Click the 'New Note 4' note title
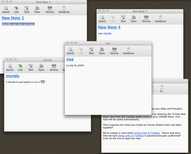Viewport: 191px width, 154px height. tap(109, 27)
